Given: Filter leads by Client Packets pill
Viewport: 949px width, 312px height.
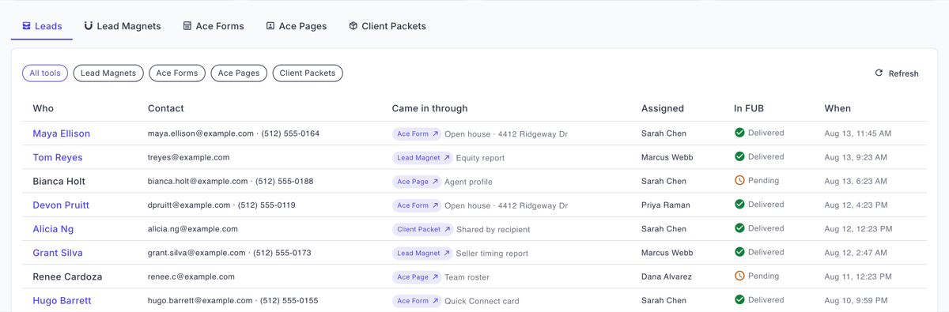Looking at the screenshot, I should (x=308, y=73).
